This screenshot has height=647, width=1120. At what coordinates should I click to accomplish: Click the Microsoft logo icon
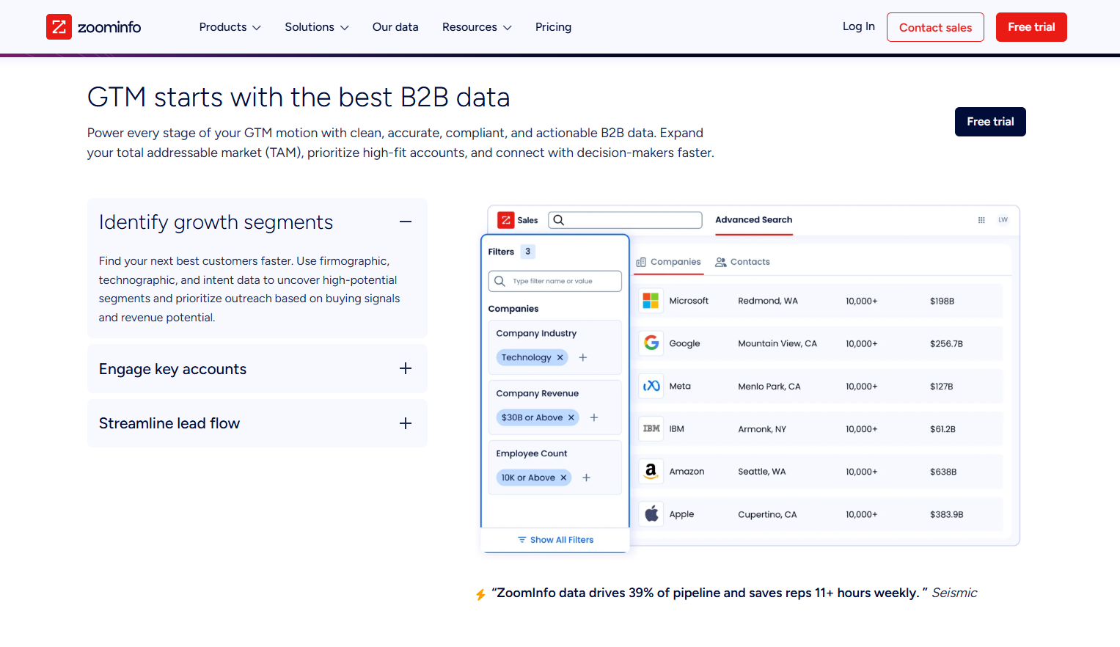click(x=651, y=301)
